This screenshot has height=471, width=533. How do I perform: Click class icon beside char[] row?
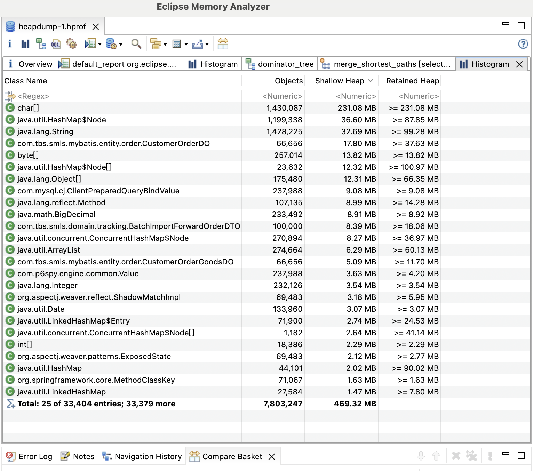(x=10, y=108)
